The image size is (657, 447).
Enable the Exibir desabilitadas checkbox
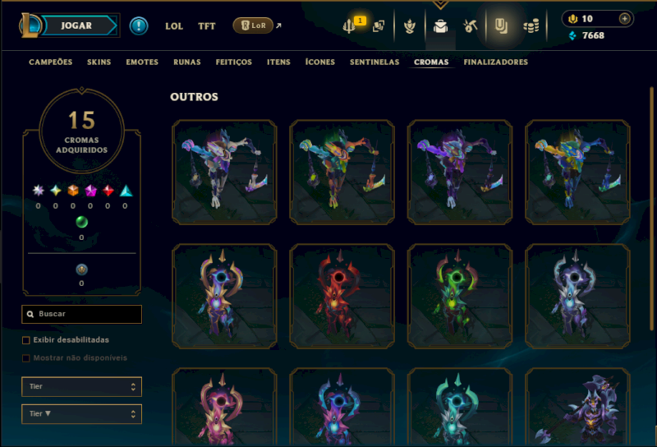point(26,340)
